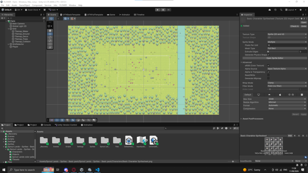The width and height of the screenshot is (308, 173).
Task: Select the desktop platform override tab
Action: coord(258,95)
